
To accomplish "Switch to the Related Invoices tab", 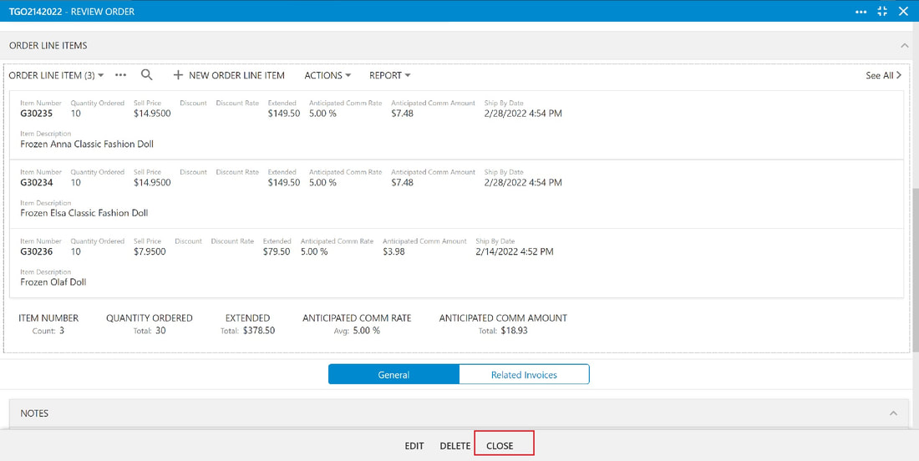I will tap(524, 374).
